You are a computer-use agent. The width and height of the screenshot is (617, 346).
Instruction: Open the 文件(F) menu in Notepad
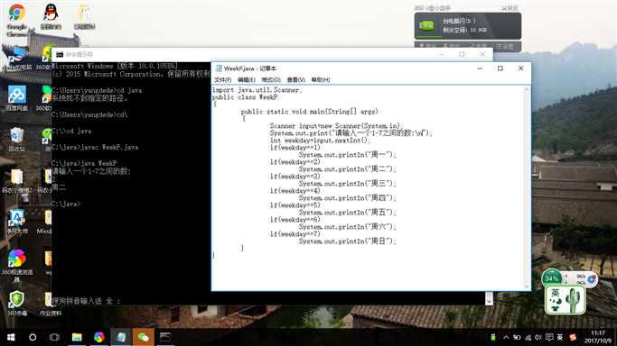(223, 79)
